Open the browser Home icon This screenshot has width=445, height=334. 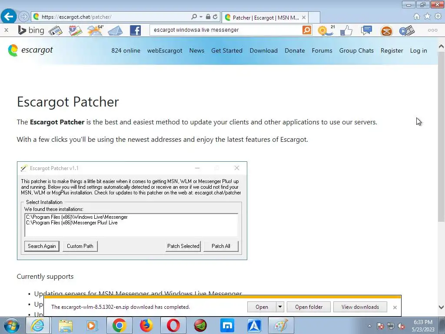coord(417,17)
